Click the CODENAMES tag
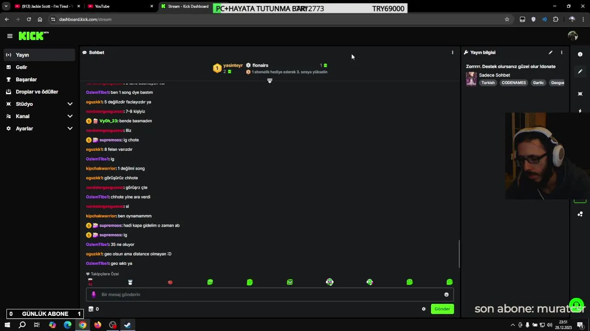590x331 pixels. click(x=513, y=83)
